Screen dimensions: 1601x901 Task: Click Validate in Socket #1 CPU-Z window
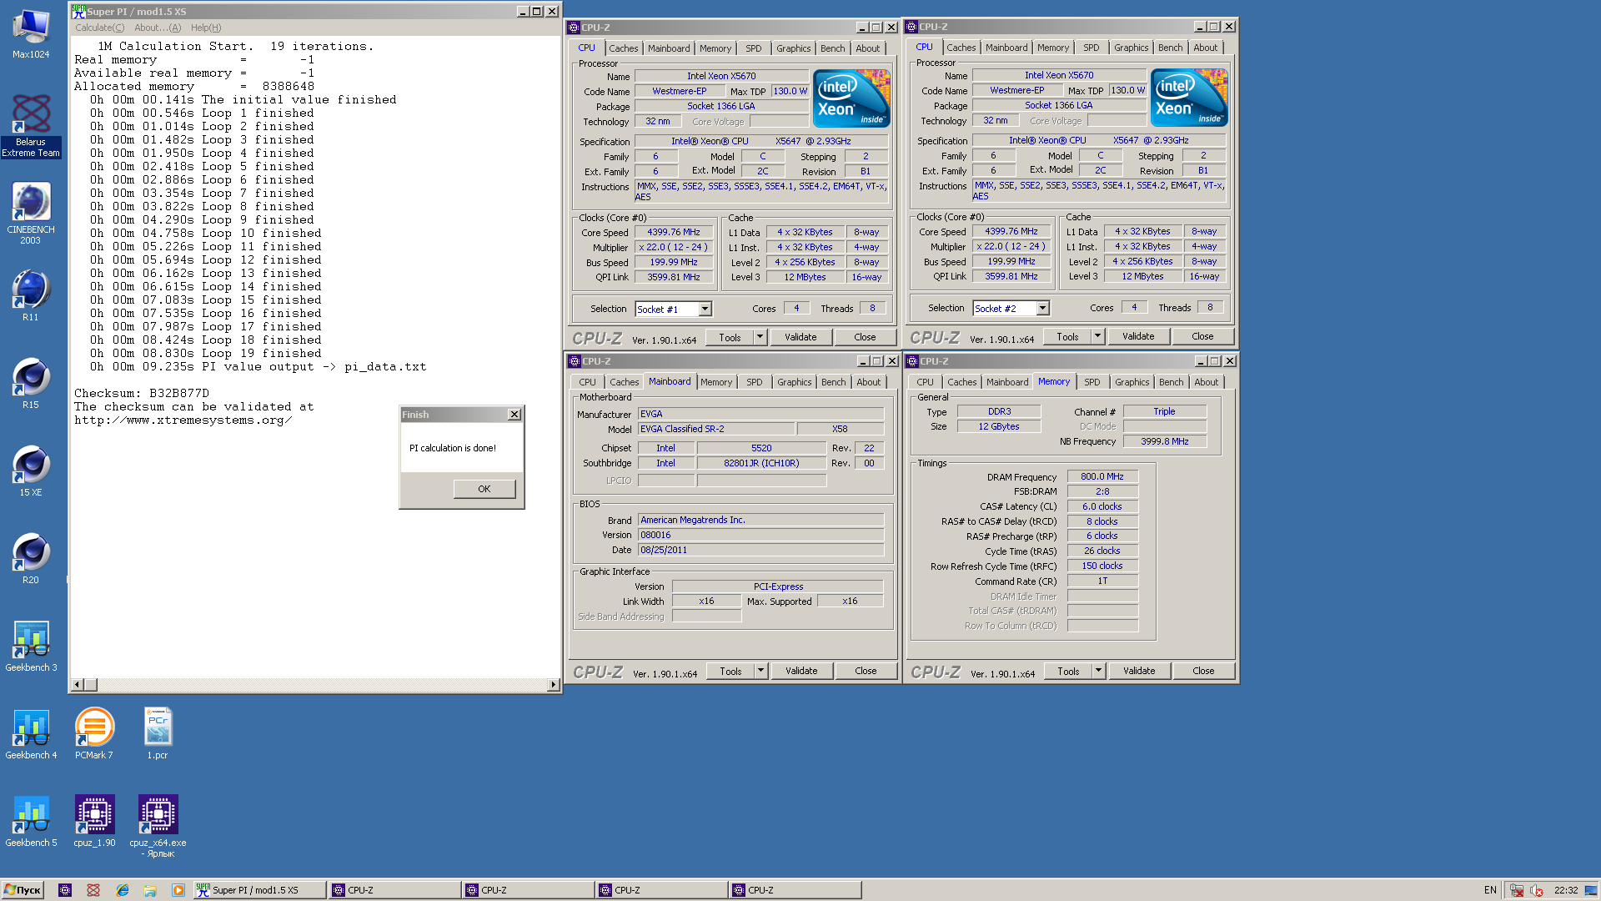click(800, 337)
